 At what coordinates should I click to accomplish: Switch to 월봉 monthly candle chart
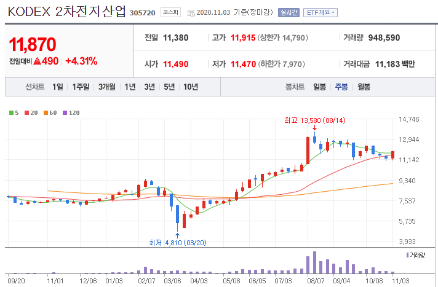point(364,87)
